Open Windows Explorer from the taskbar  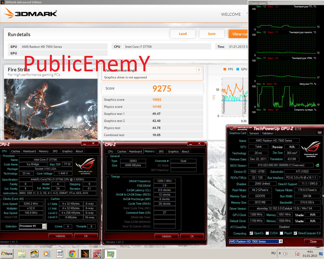pos(22,254)
